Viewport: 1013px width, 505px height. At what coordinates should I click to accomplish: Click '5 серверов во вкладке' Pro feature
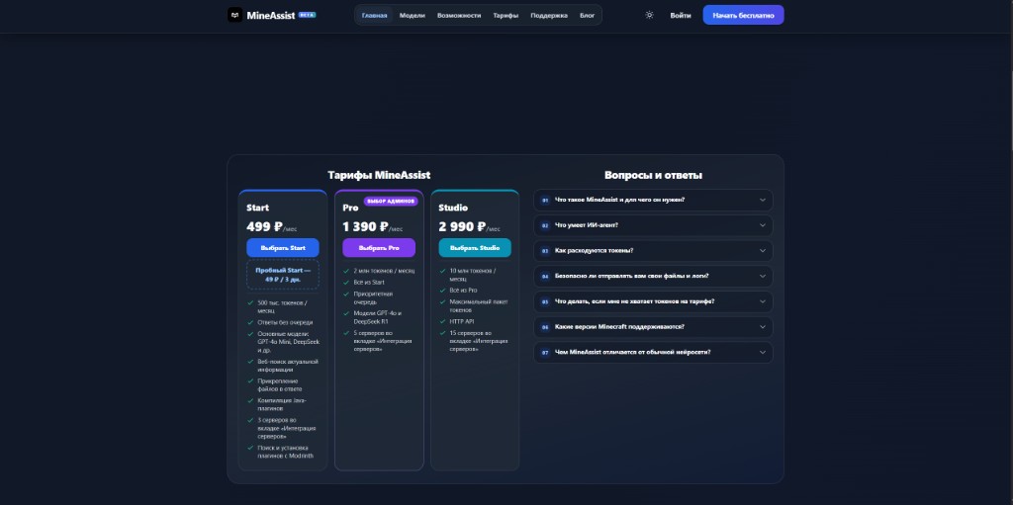pos(377,341)
